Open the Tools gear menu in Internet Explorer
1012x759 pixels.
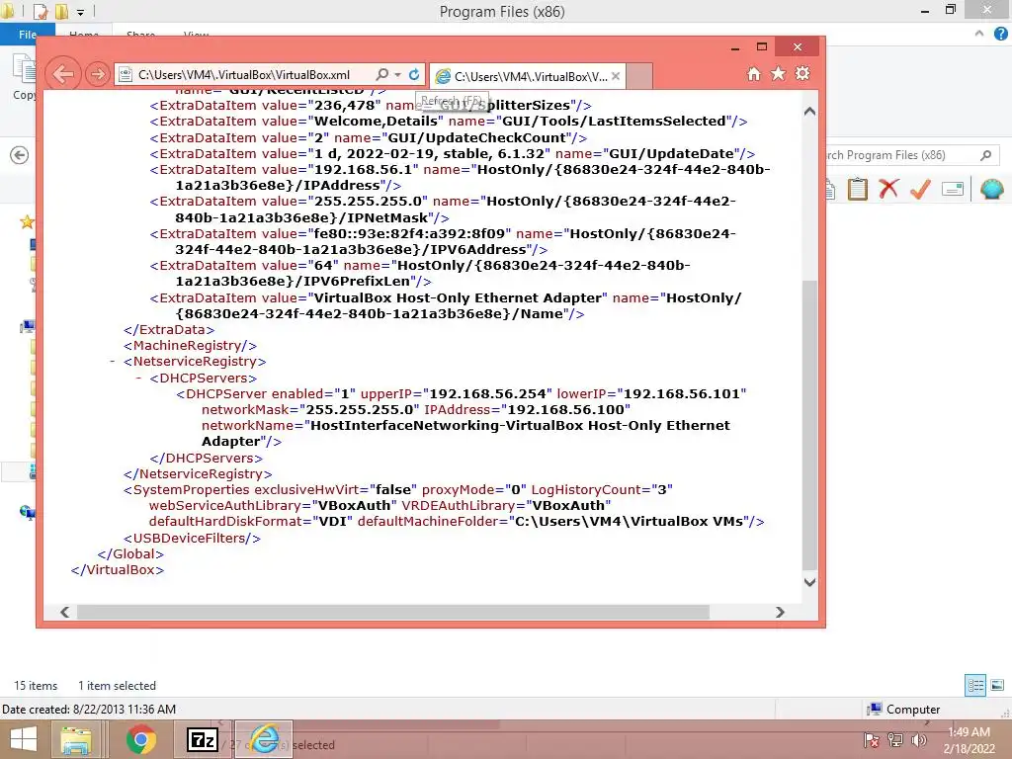(802, 73)
